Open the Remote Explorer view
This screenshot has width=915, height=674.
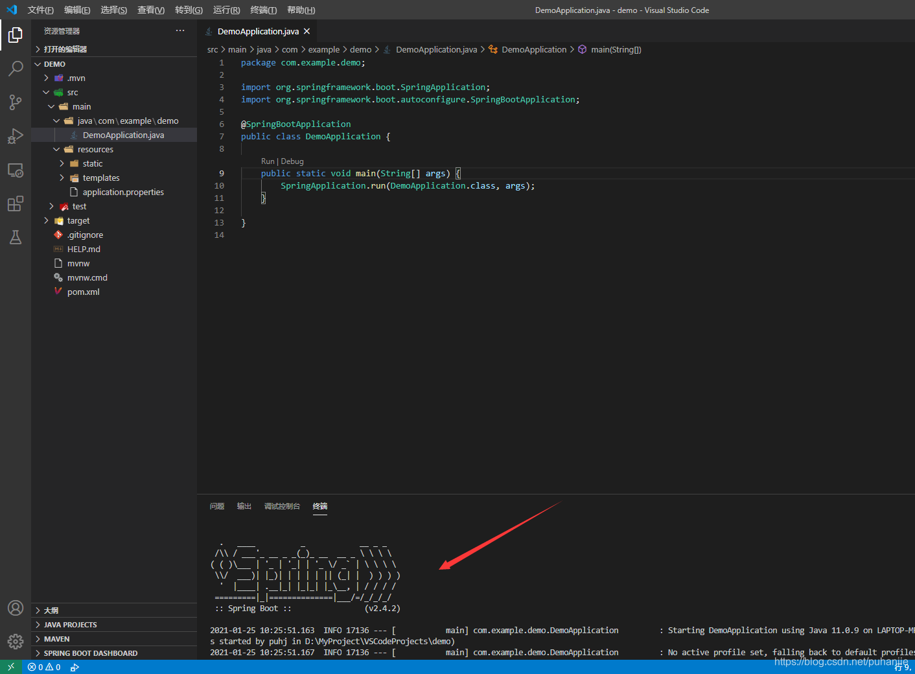click(x=15, y=170)
